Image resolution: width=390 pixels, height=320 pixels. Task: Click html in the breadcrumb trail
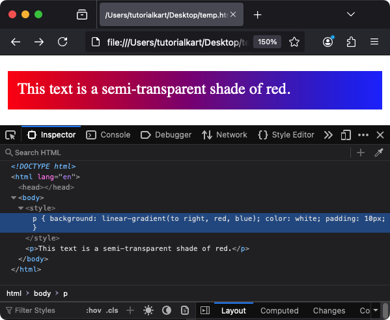pos(14,293)
